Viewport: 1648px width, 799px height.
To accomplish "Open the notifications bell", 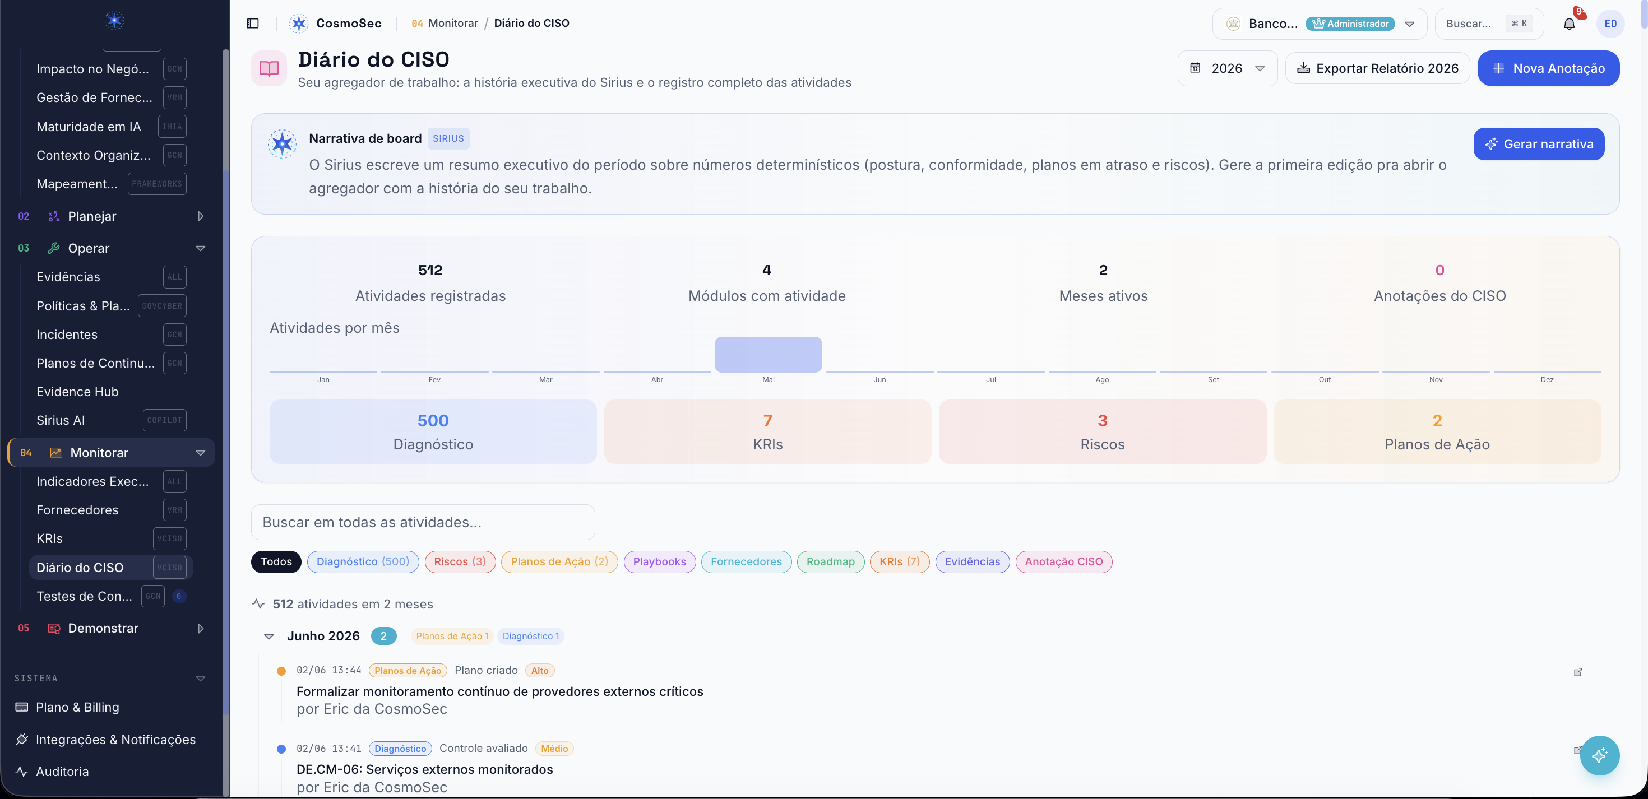I will pos(1568,24).
